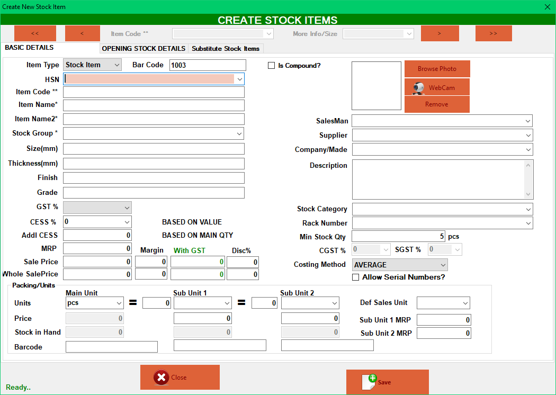The width and height of the screenshot is (556, 395).
Task: Enable the Is Compound checkbox
Action: (x=271, y=65)
